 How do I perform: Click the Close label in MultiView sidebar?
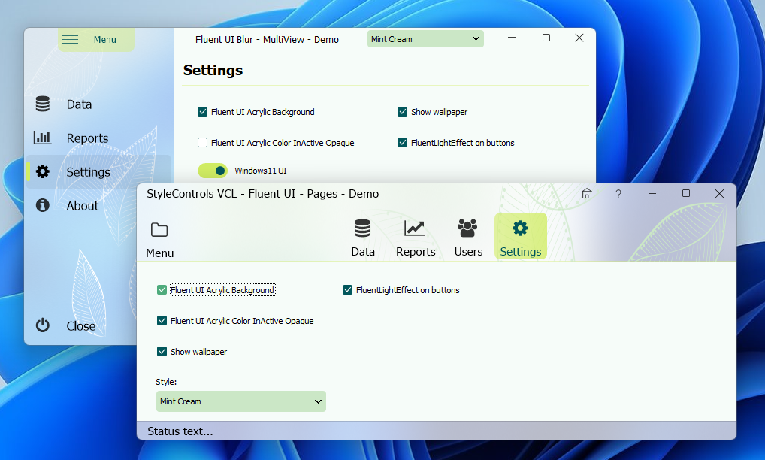(81, 326)
